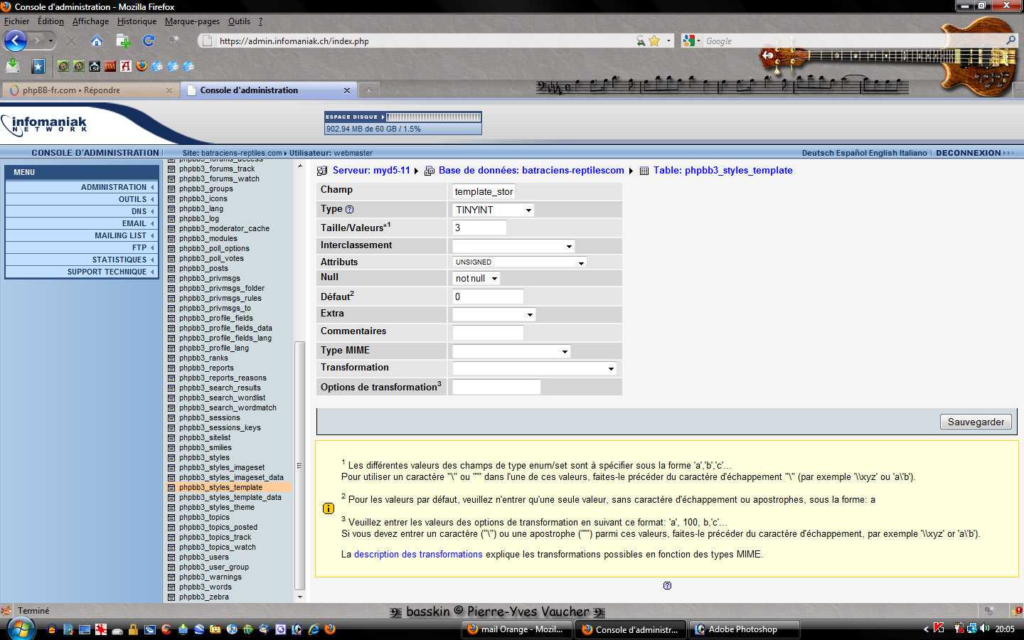Follow the description des transformations link
This screenshot has width=1024, height=640.
pyautogui.click(x=418, y=555)
